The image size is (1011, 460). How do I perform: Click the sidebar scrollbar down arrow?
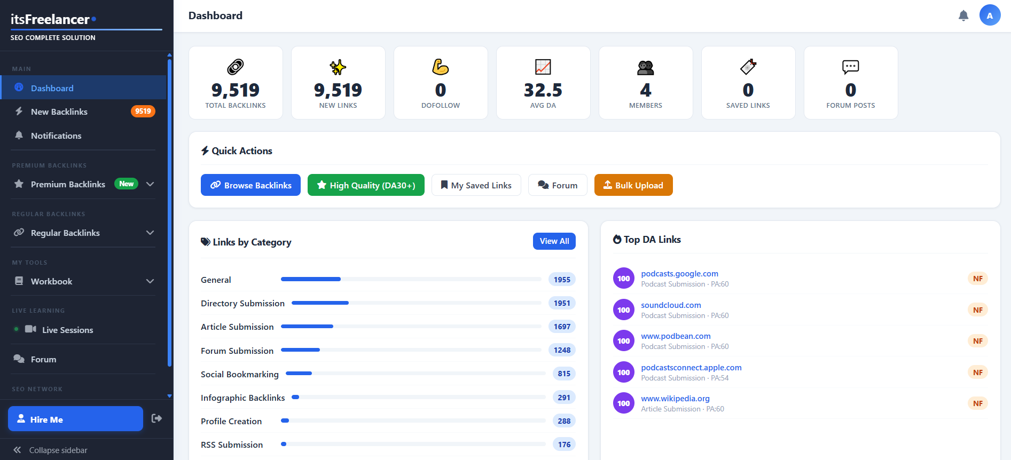coord(169,396)
